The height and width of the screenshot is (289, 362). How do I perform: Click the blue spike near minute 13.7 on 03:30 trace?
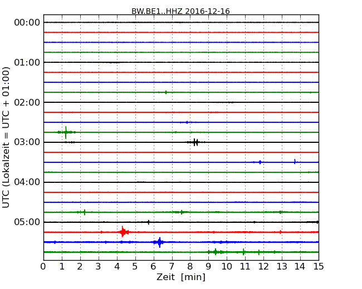pos(295,162)
